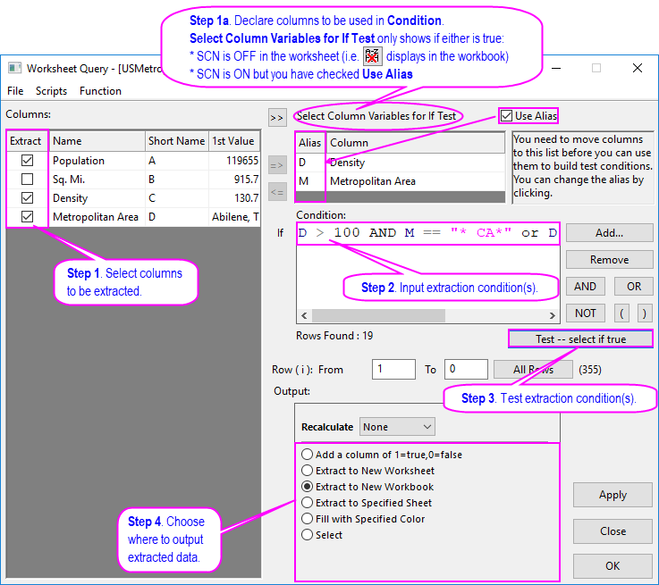Click the open parenthesis button
The height and width of the screenshot is (585, 659).
(x=621, y=313)
